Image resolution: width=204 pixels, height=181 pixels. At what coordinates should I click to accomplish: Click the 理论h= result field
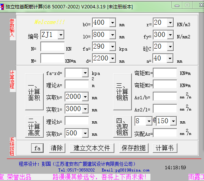click(x=77, y=121)
